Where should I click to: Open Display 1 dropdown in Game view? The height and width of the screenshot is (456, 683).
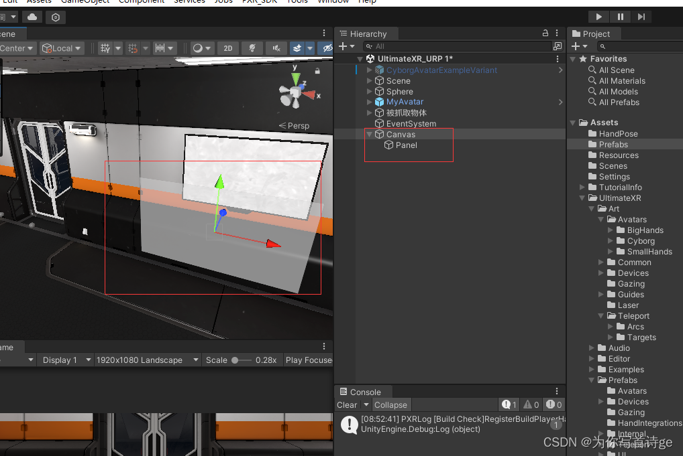[66, 360]
